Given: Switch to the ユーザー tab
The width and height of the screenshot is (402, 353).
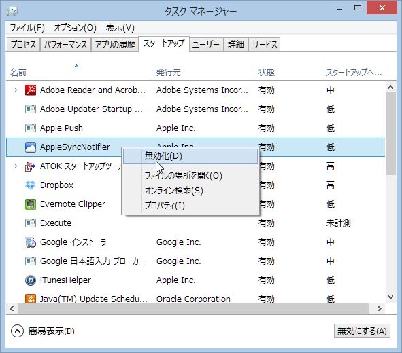Looking at the screenshot, I should click(x=206, y=45).
